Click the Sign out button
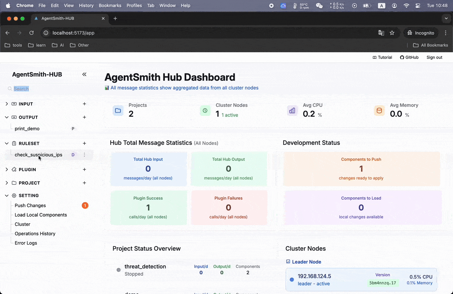 (x=434, y=57)
